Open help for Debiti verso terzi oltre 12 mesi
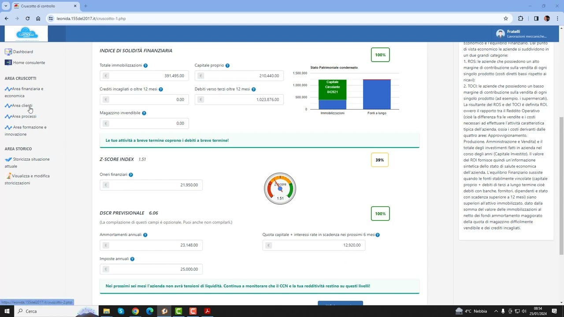 253,89
